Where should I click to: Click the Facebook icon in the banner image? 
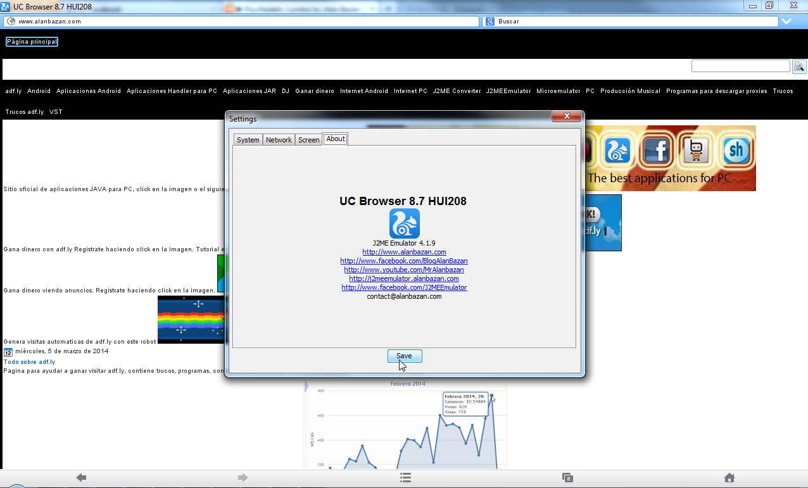[x=656, y=151]
